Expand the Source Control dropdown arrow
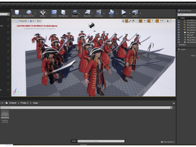The height and width of the screenshot is (147, 196). pyautogui.click(x=35, y=13)
